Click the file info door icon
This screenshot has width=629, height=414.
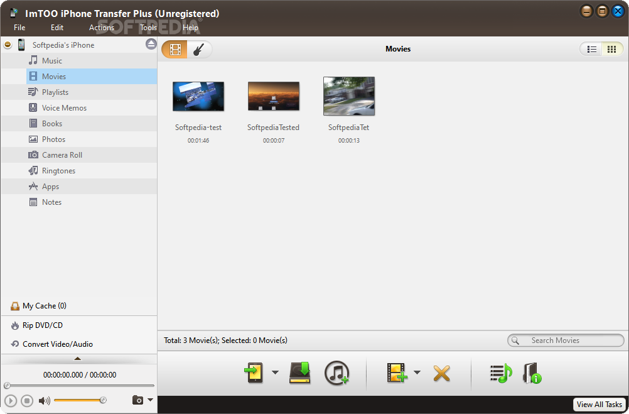point(532,373)
